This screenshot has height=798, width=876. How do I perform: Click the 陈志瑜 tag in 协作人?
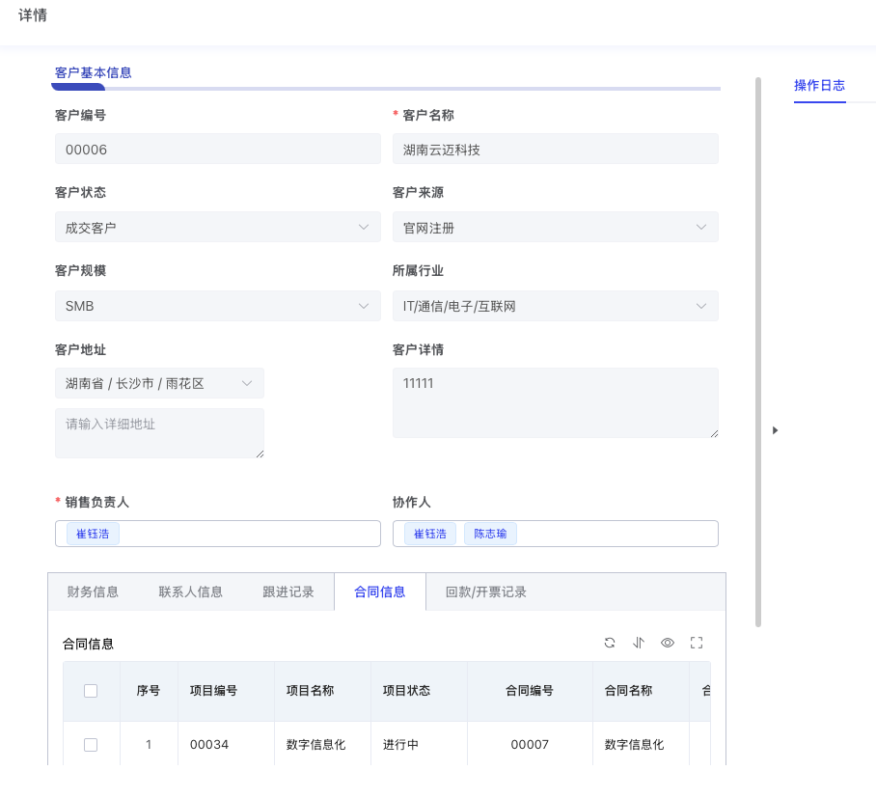point(490,534)
